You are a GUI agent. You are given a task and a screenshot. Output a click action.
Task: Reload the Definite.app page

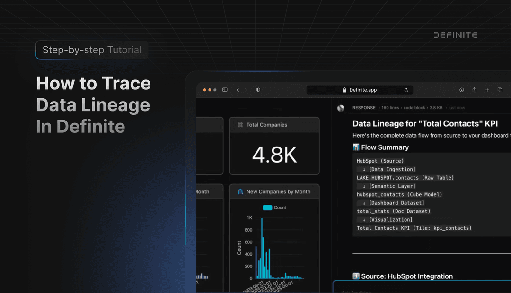[x=406, y=89]
